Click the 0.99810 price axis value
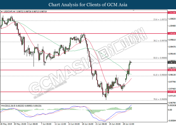Screen dimensions: 176x126 [x=172, y=40]
